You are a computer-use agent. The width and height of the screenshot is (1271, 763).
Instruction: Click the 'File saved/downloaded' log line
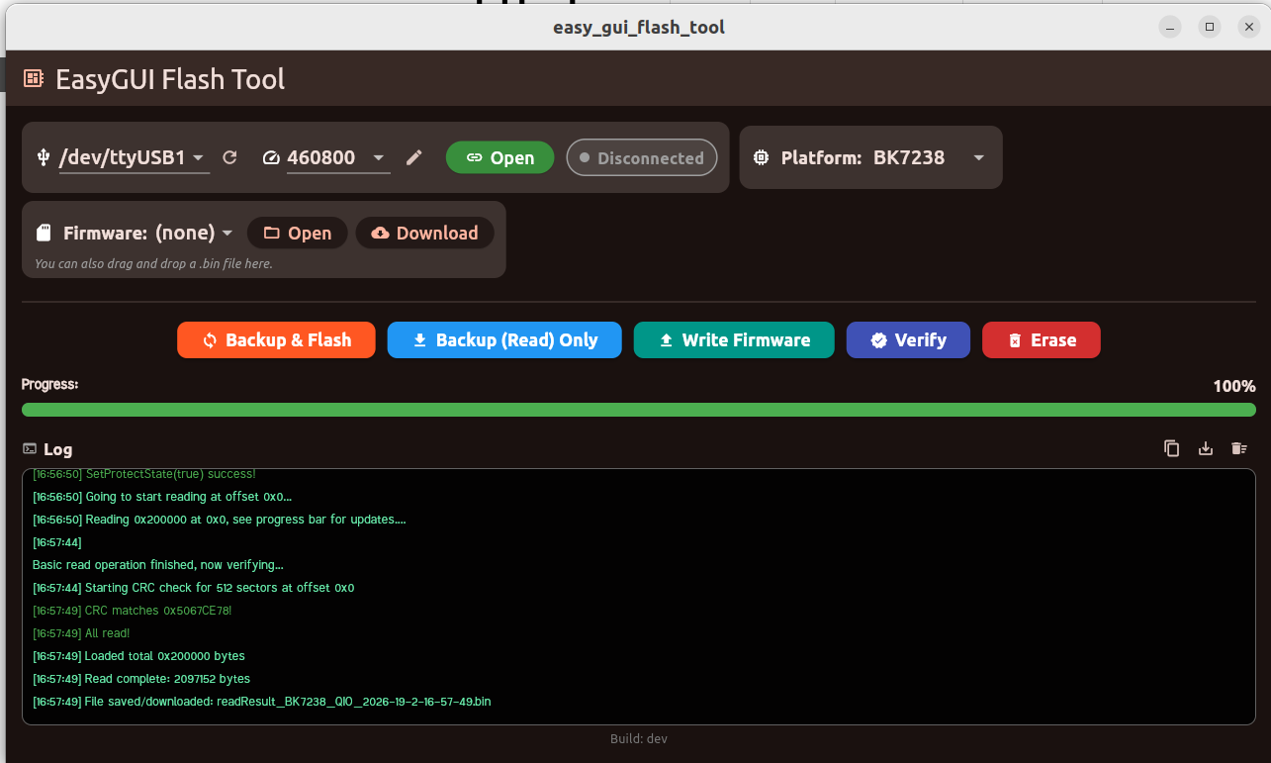pos(261,702)
